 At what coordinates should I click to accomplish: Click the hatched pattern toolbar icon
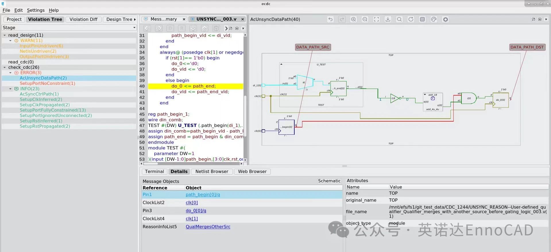422,19
